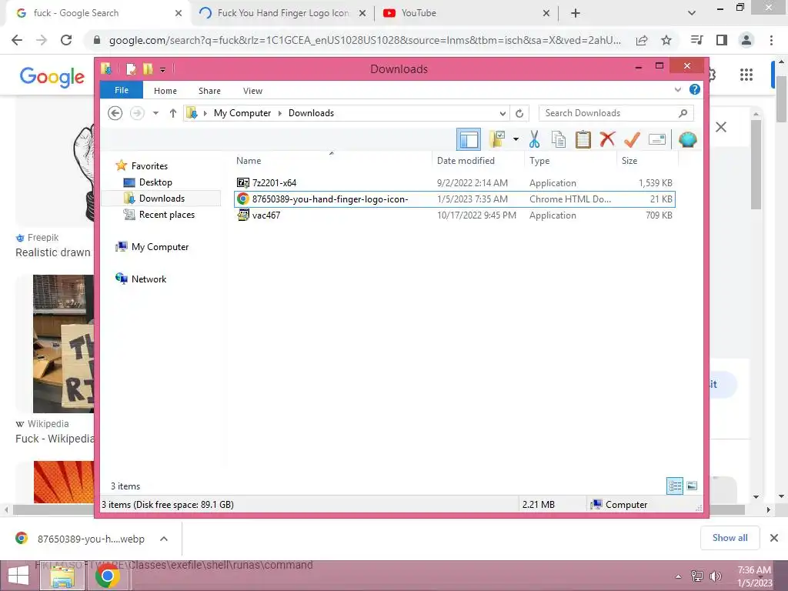Click Show all downloads button

(x=730, y=538)
